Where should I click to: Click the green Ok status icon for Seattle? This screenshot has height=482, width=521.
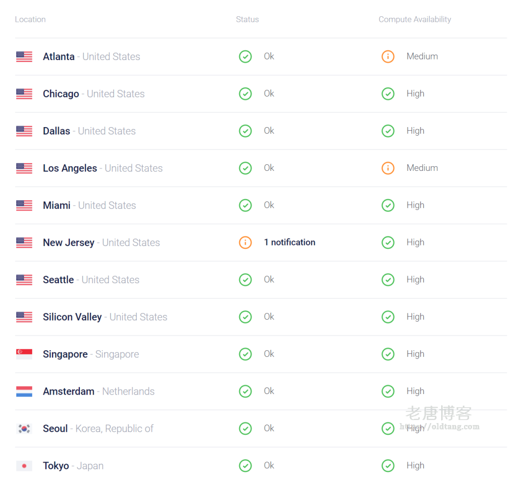[x=245, y=280]
